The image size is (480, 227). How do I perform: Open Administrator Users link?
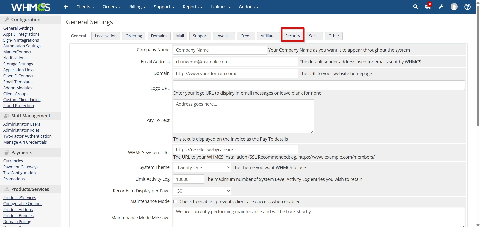coord(22,124)
